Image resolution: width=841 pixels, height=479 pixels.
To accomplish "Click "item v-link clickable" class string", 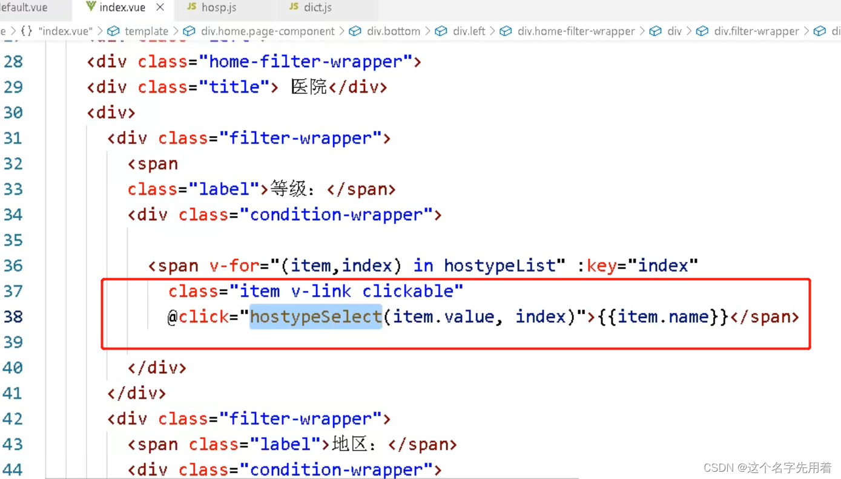I will (346, 291).
